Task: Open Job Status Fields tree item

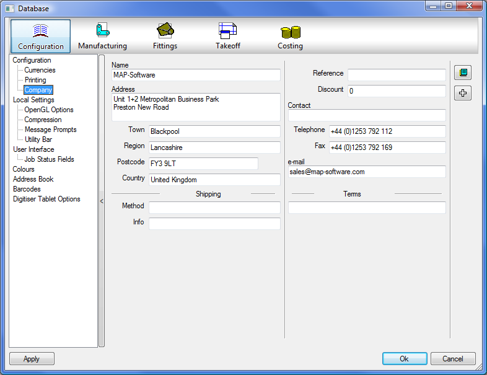Action: click(x=49, y=159)
